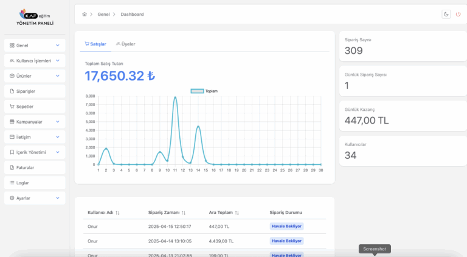Click the Ayarlar gear icon
467x257 pixels.
tap(12, 198)
